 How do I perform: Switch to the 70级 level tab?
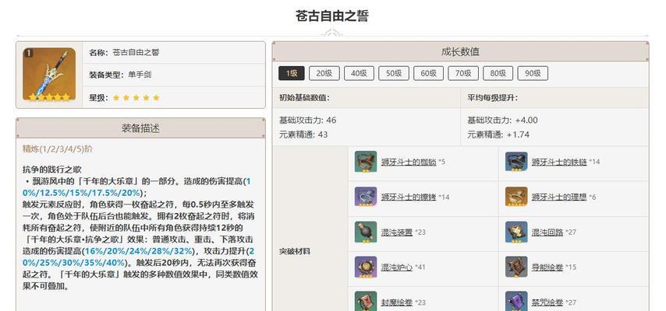(463, 73)
